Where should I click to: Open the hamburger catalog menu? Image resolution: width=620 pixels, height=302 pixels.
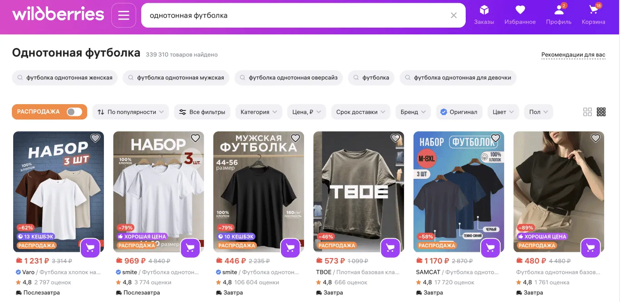[x=123, y=15]
